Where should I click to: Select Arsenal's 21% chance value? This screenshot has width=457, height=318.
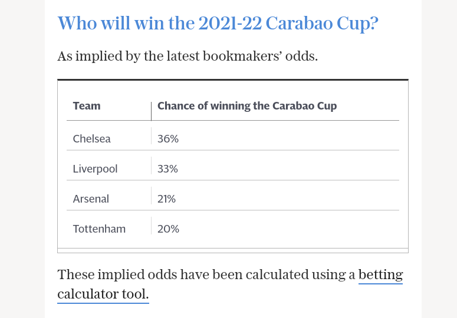pos(166,199)
